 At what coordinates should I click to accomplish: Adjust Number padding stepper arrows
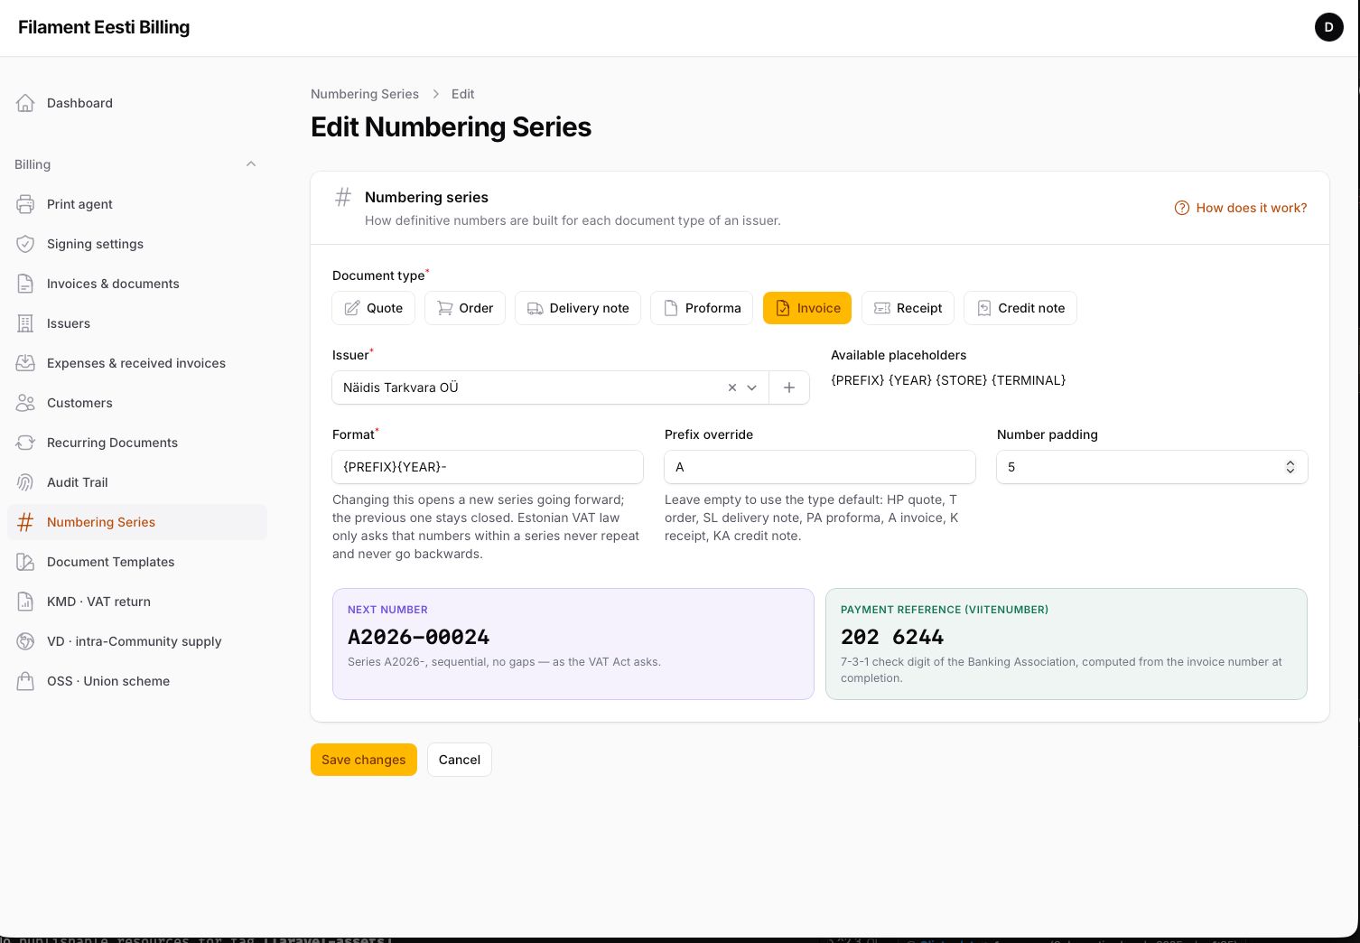pyautogui.click(x=1290, y=467)
